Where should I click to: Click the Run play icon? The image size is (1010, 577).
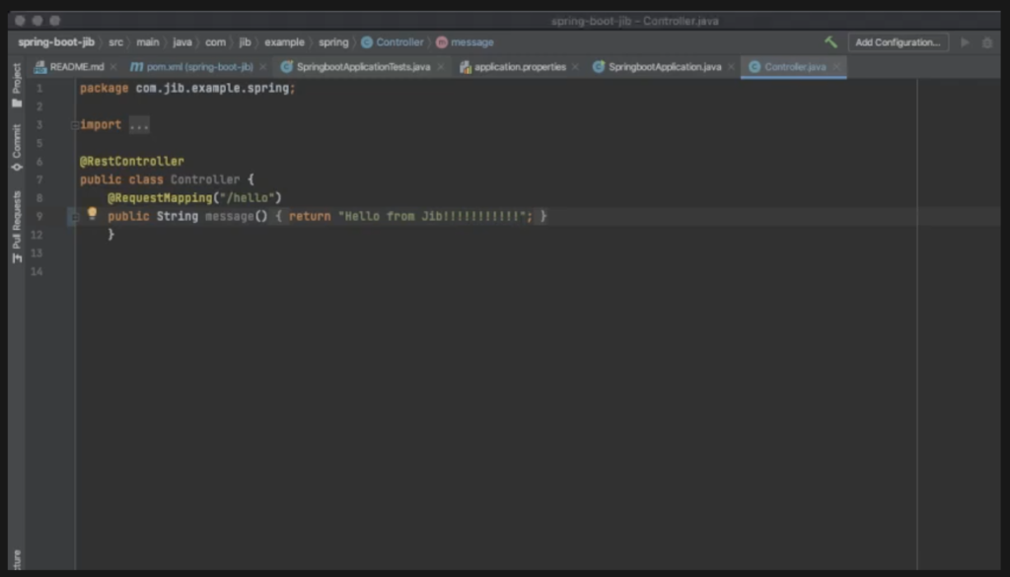click(x=964, y=42)
